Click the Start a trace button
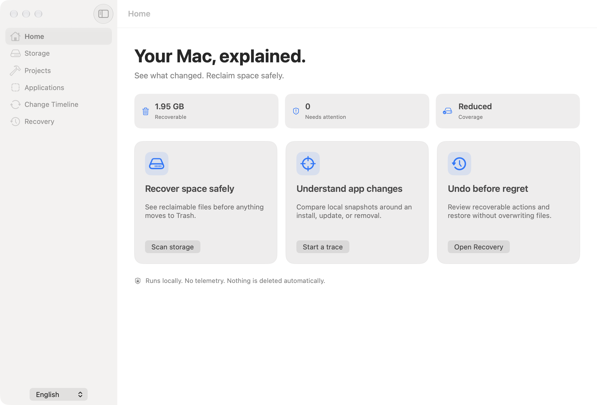The height and width of the screenshot is (405, 597). [323, 247]
